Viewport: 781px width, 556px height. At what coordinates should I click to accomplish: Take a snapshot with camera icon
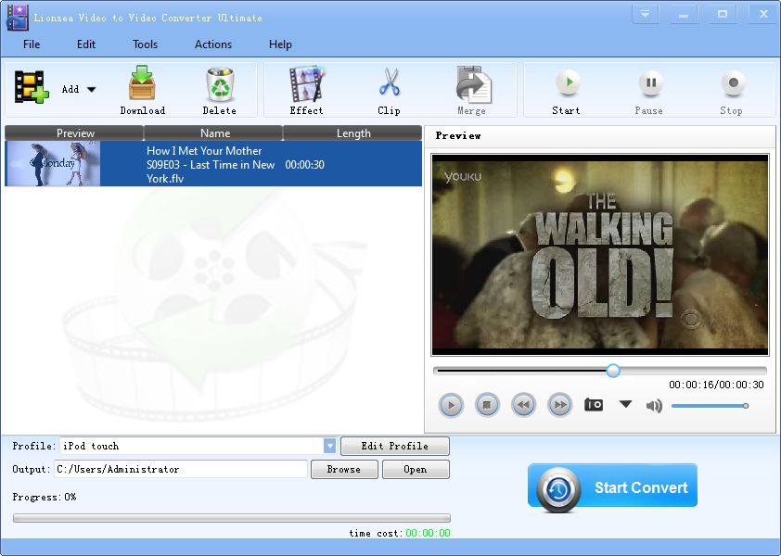coord(594,405)
